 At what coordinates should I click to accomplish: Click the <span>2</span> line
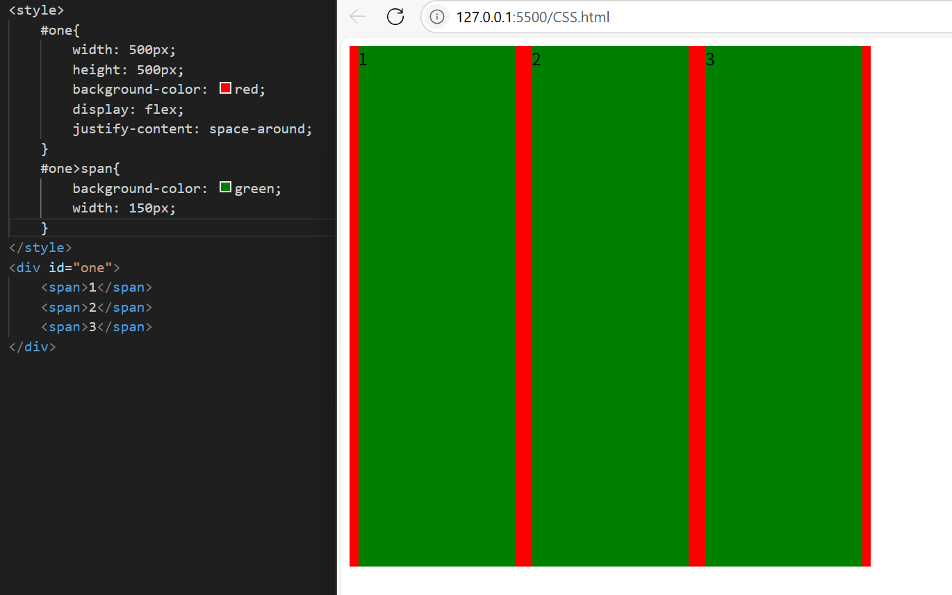(x=97, y=308)
